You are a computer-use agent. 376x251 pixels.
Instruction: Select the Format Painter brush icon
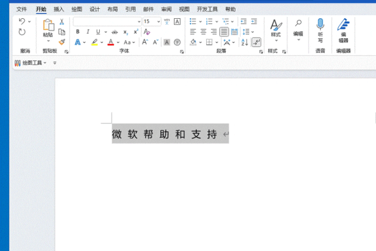click(62, 42)
